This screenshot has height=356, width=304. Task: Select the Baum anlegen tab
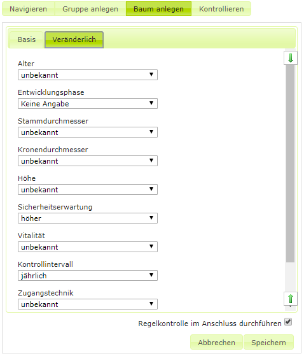point(158,9)
